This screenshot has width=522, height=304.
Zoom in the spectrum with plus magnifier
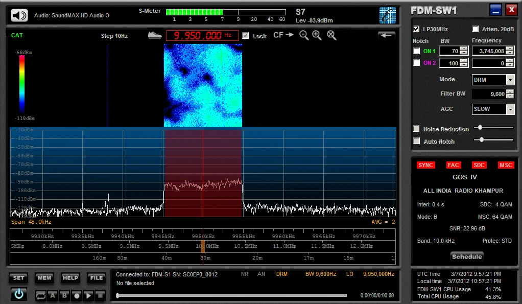pos(317,35)
